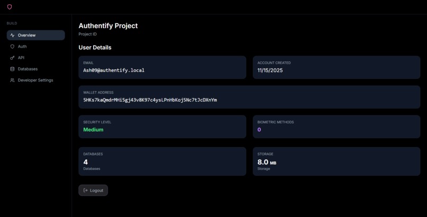Click the Authentify Project title
Screen dimensions: 427x217
coord(108,26)
